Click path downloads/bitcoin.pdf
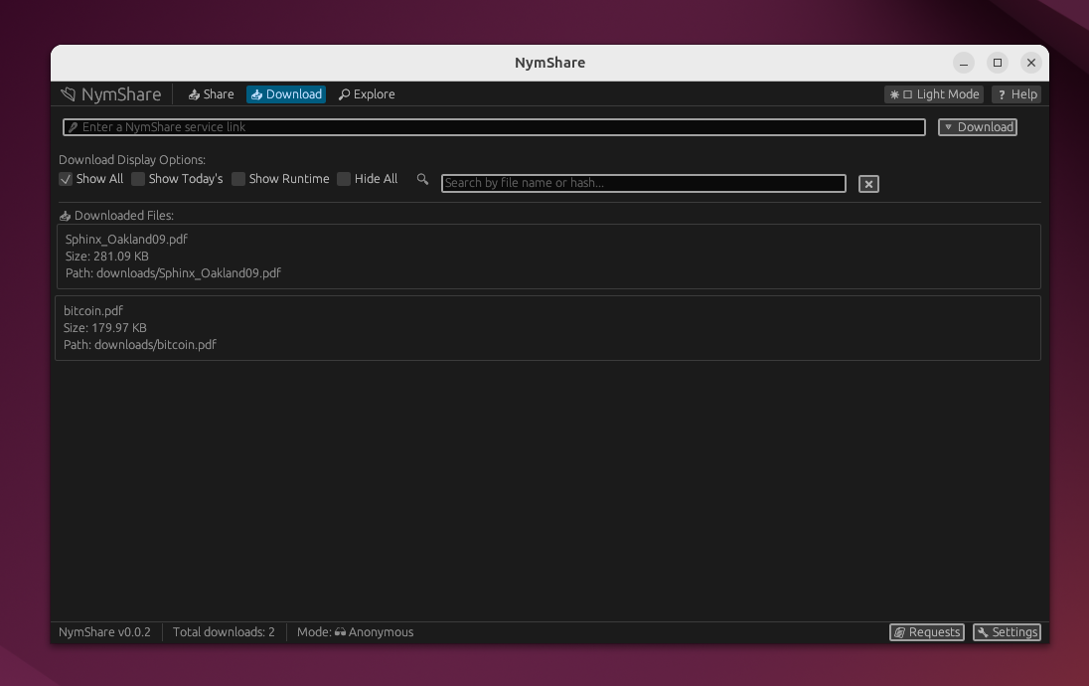 tap(139, 345)
